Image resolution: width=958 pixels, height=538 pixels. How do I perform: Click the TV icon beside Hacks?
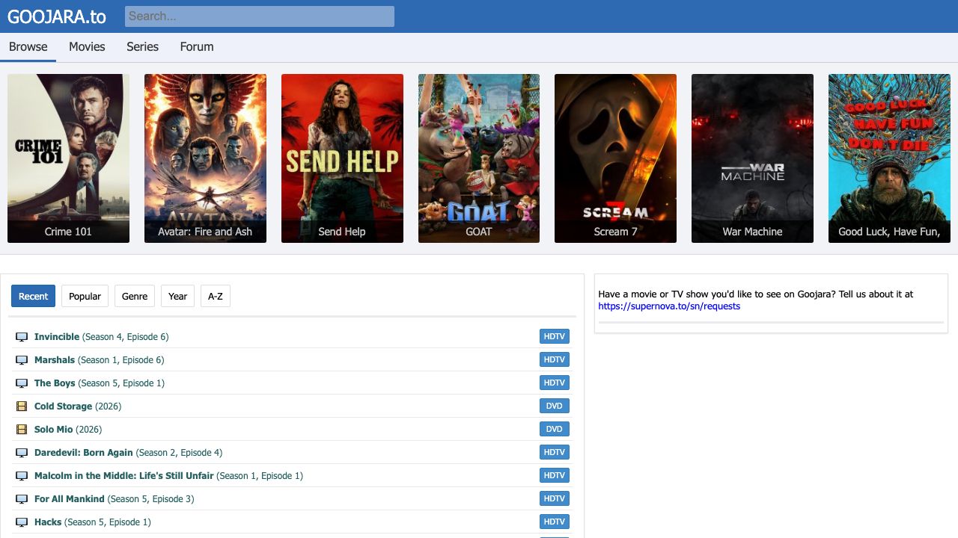coord(22,522)
